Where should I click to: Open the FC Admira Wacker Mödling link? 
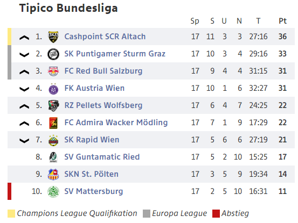pyautogui.click(x=116, y=123)
